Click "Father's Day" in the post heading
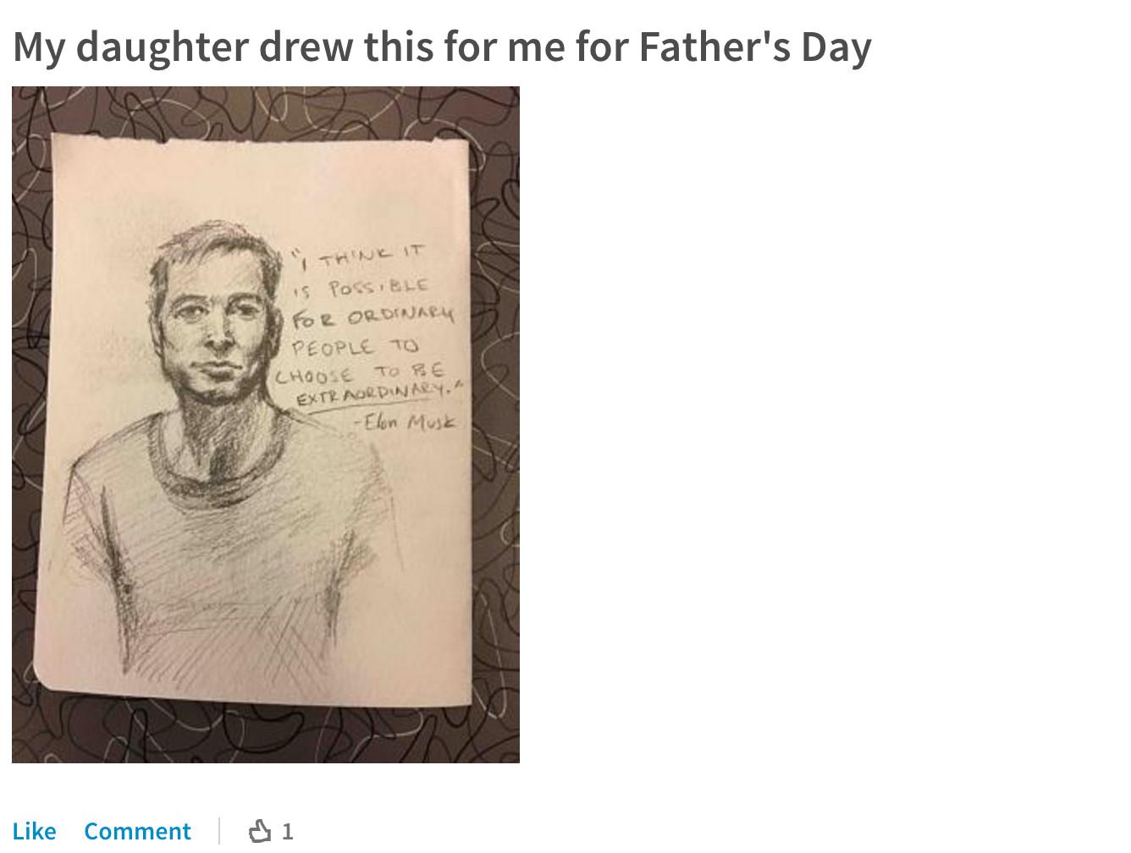The image size is (1131, 853). pos(754,47)
